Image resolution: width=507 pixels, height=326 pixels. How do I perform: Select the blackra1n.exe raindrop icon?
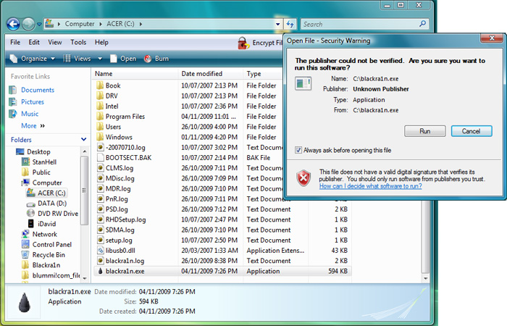tap(100, 271)
